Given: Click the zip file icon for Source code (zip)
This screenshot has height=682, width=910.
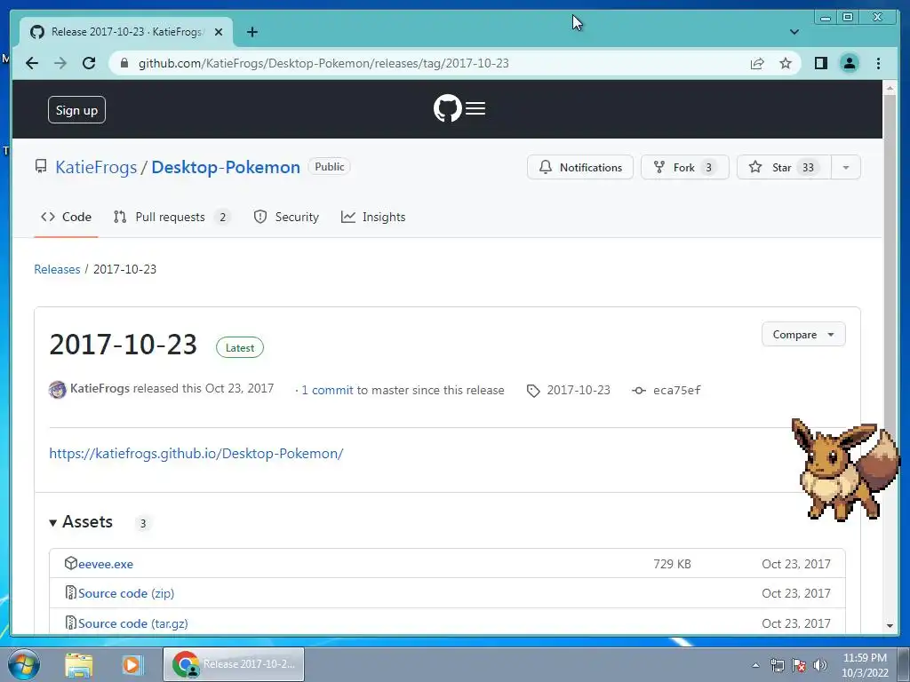Looking at the screenshot, I should coord(71,592).
